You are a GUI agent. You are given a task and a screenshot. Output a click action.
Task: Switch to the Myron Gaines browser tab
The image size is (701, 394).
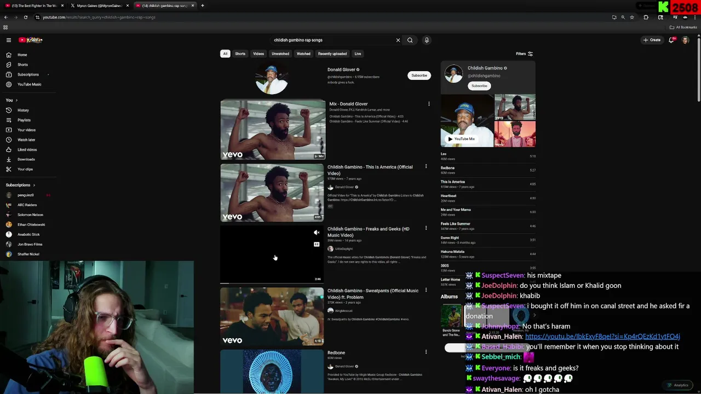[99, 5]
